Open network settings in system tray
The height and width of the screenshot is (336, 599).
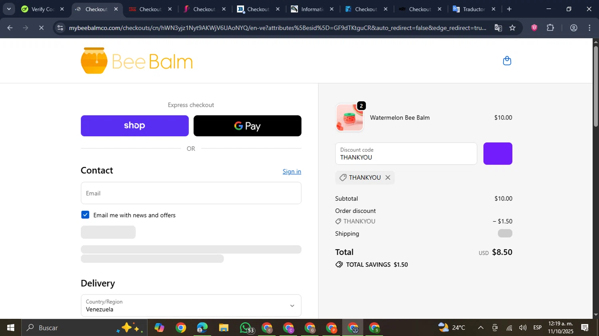click(x=509, y=328)
